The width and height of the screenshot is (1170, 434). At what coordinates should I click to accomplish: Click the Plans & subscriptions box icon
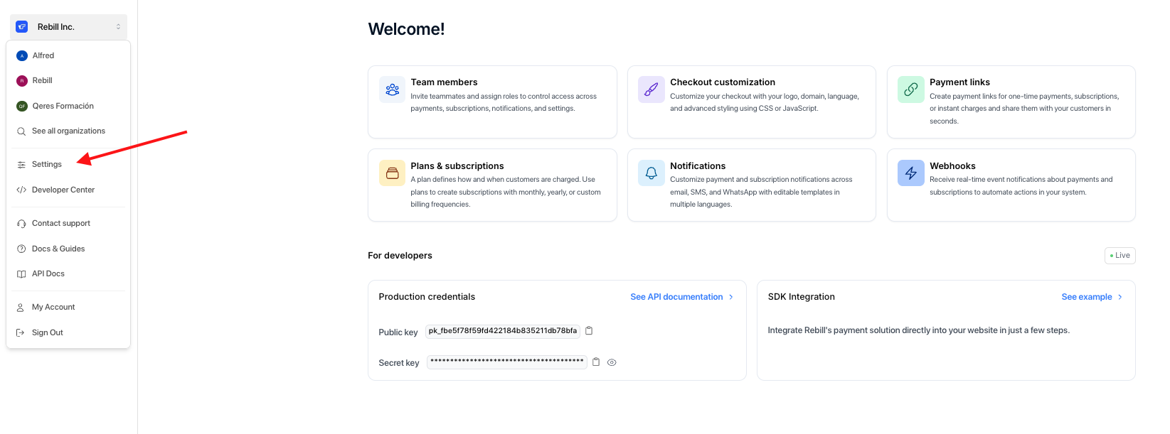392,173
